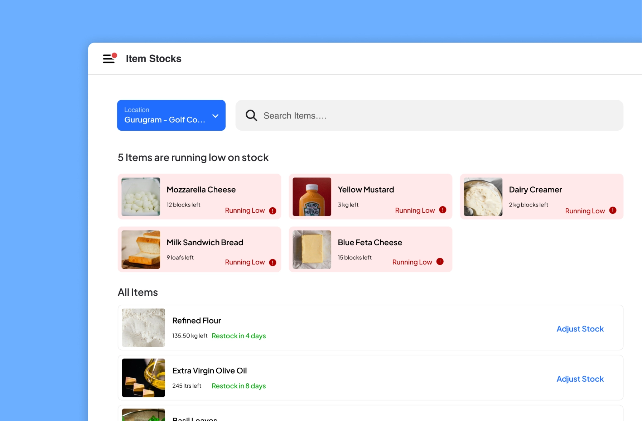Click Yellow Mustard running low alert icon

click(443, 210)
